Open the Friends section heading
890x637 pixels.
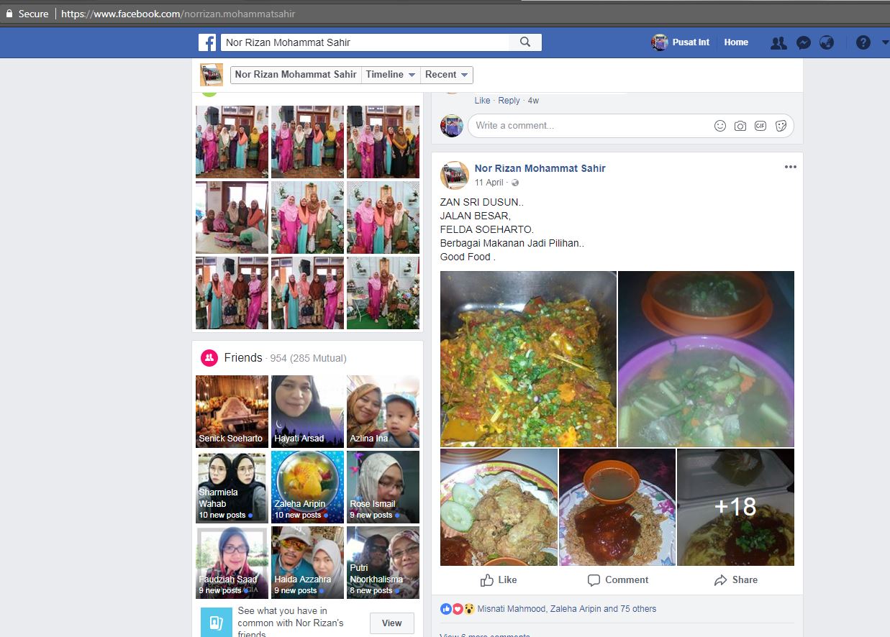pyautogui.click(x=243, y=357)
